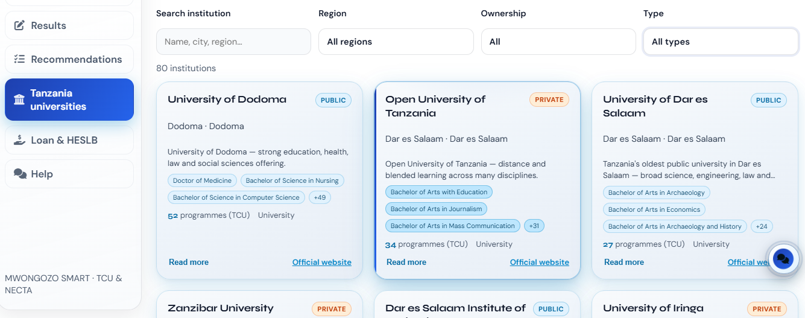Click Bachelor of Arts in Archaeology tag
This screenshot has height=318, width=805.
click(x=657, y=192)
